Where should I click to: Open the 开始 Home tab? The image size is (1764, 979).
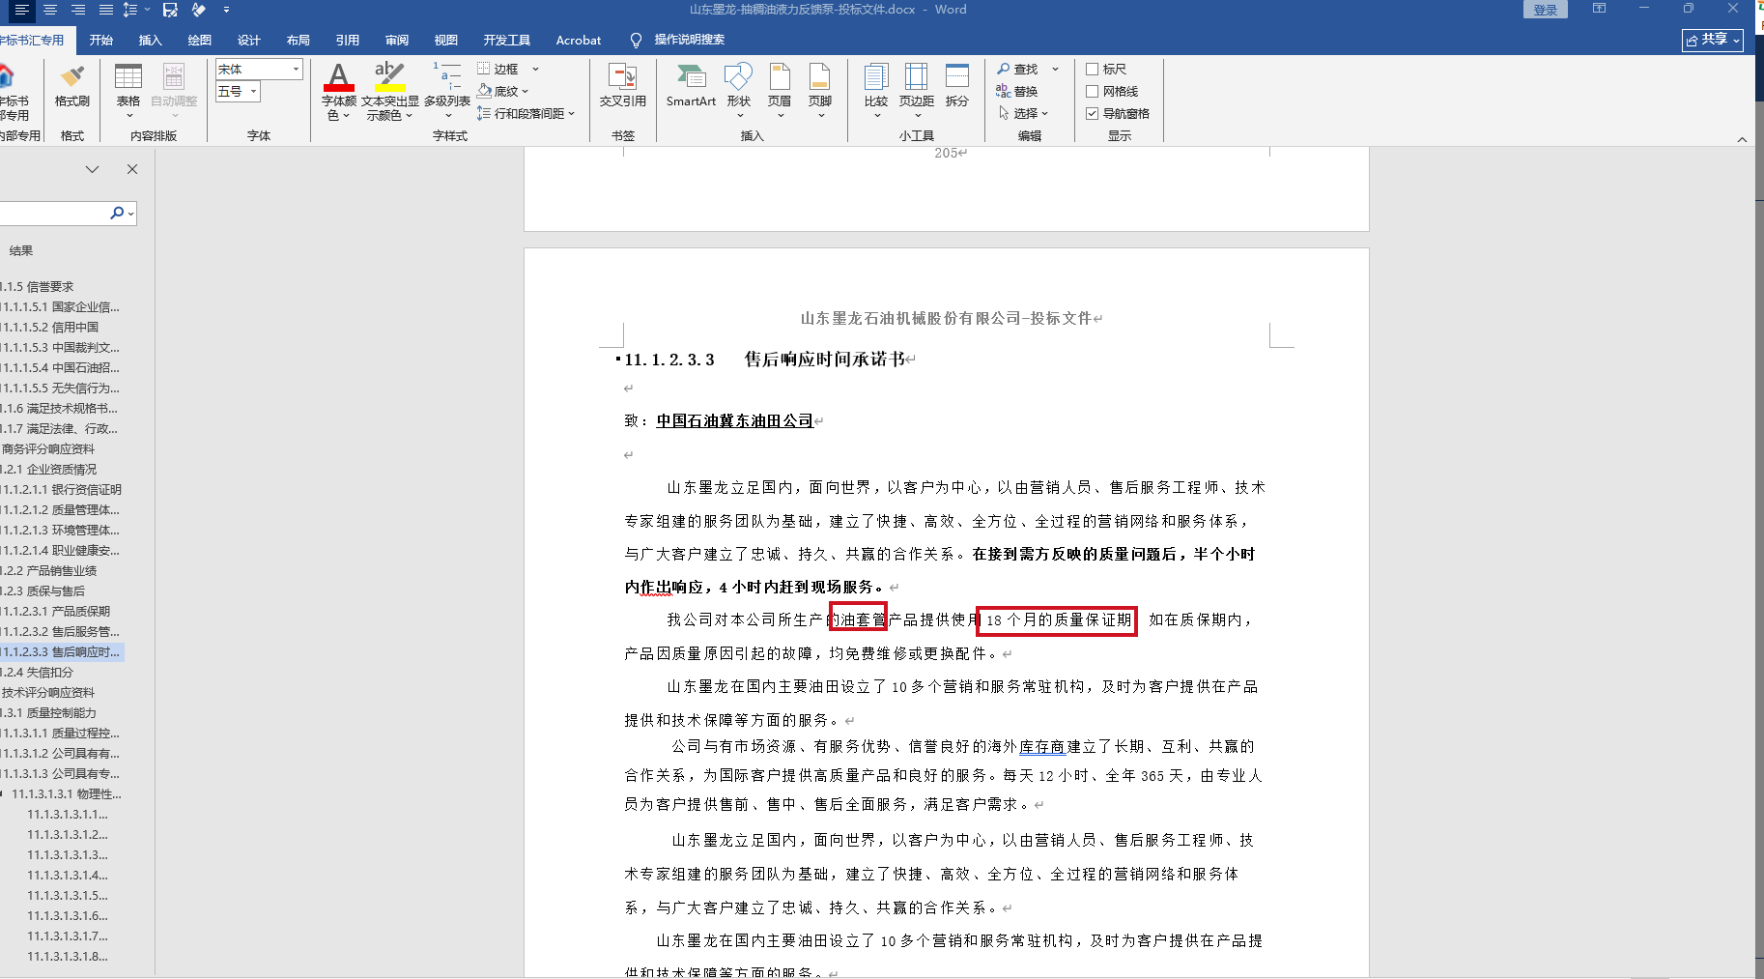[x=101, y=40]
